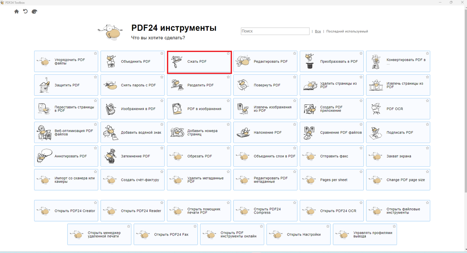Viewport: 467px width, 253px height.
Task: Click the back arrow icon
Action: [x=25, y=11]
